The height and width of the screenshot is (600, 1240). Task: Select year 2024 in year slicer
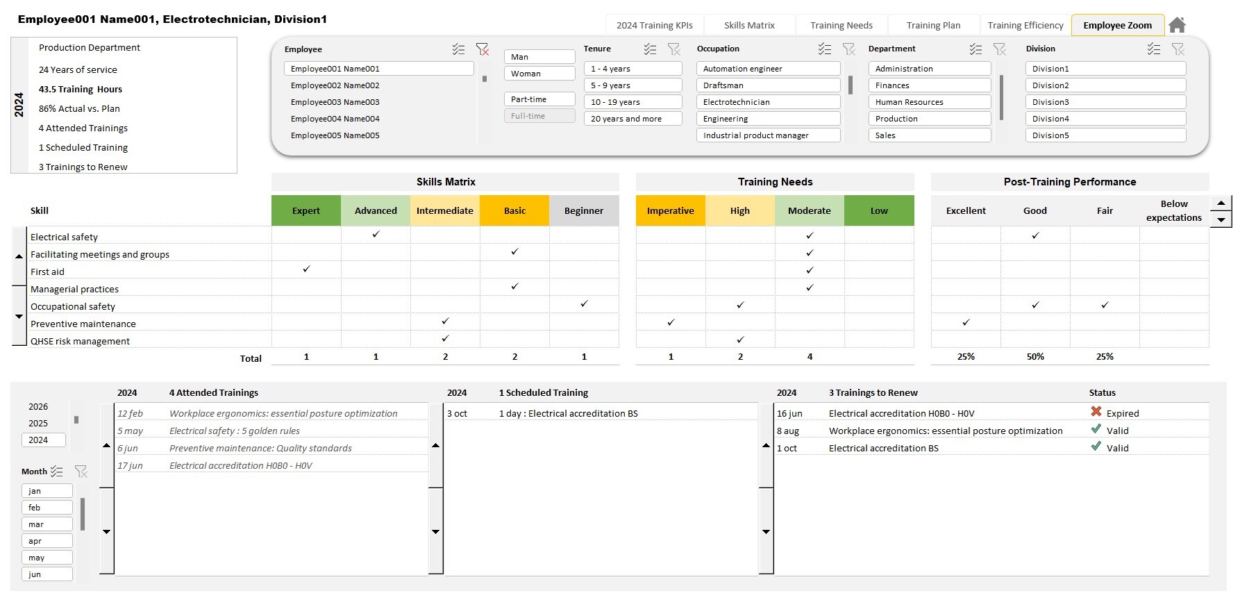[x=44, y=440]
